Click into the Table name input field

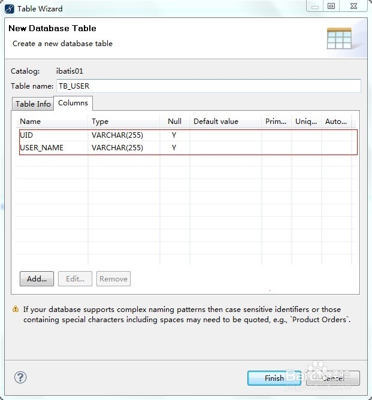208,86
